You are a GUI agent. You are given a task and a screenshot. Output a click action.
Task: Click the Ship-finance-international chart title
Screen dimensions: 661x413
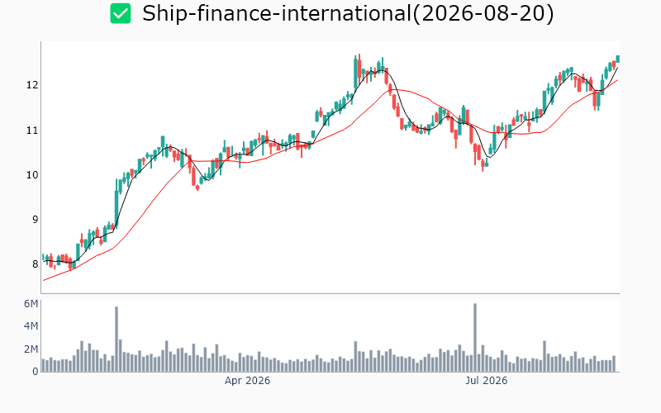tap(348, 13)
